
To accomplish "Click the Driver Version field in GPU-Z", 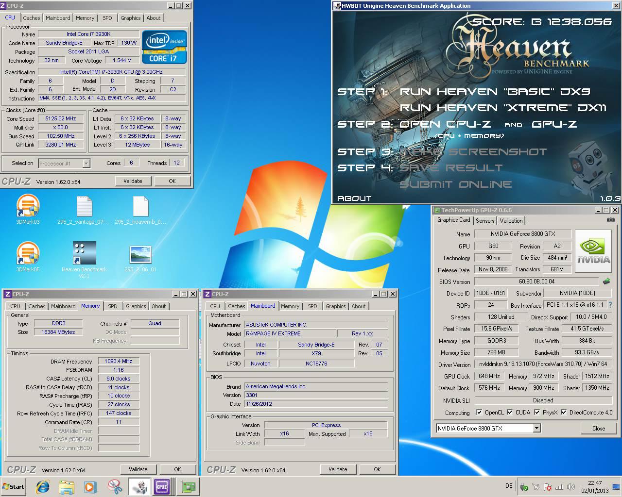I will [542, 364].
